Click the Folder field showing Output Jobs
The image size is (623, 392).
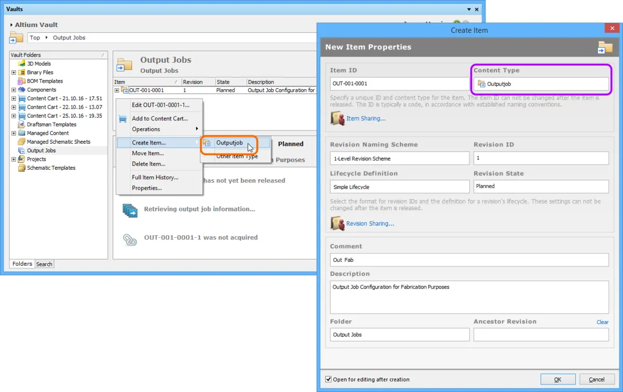tap(400, 335)
